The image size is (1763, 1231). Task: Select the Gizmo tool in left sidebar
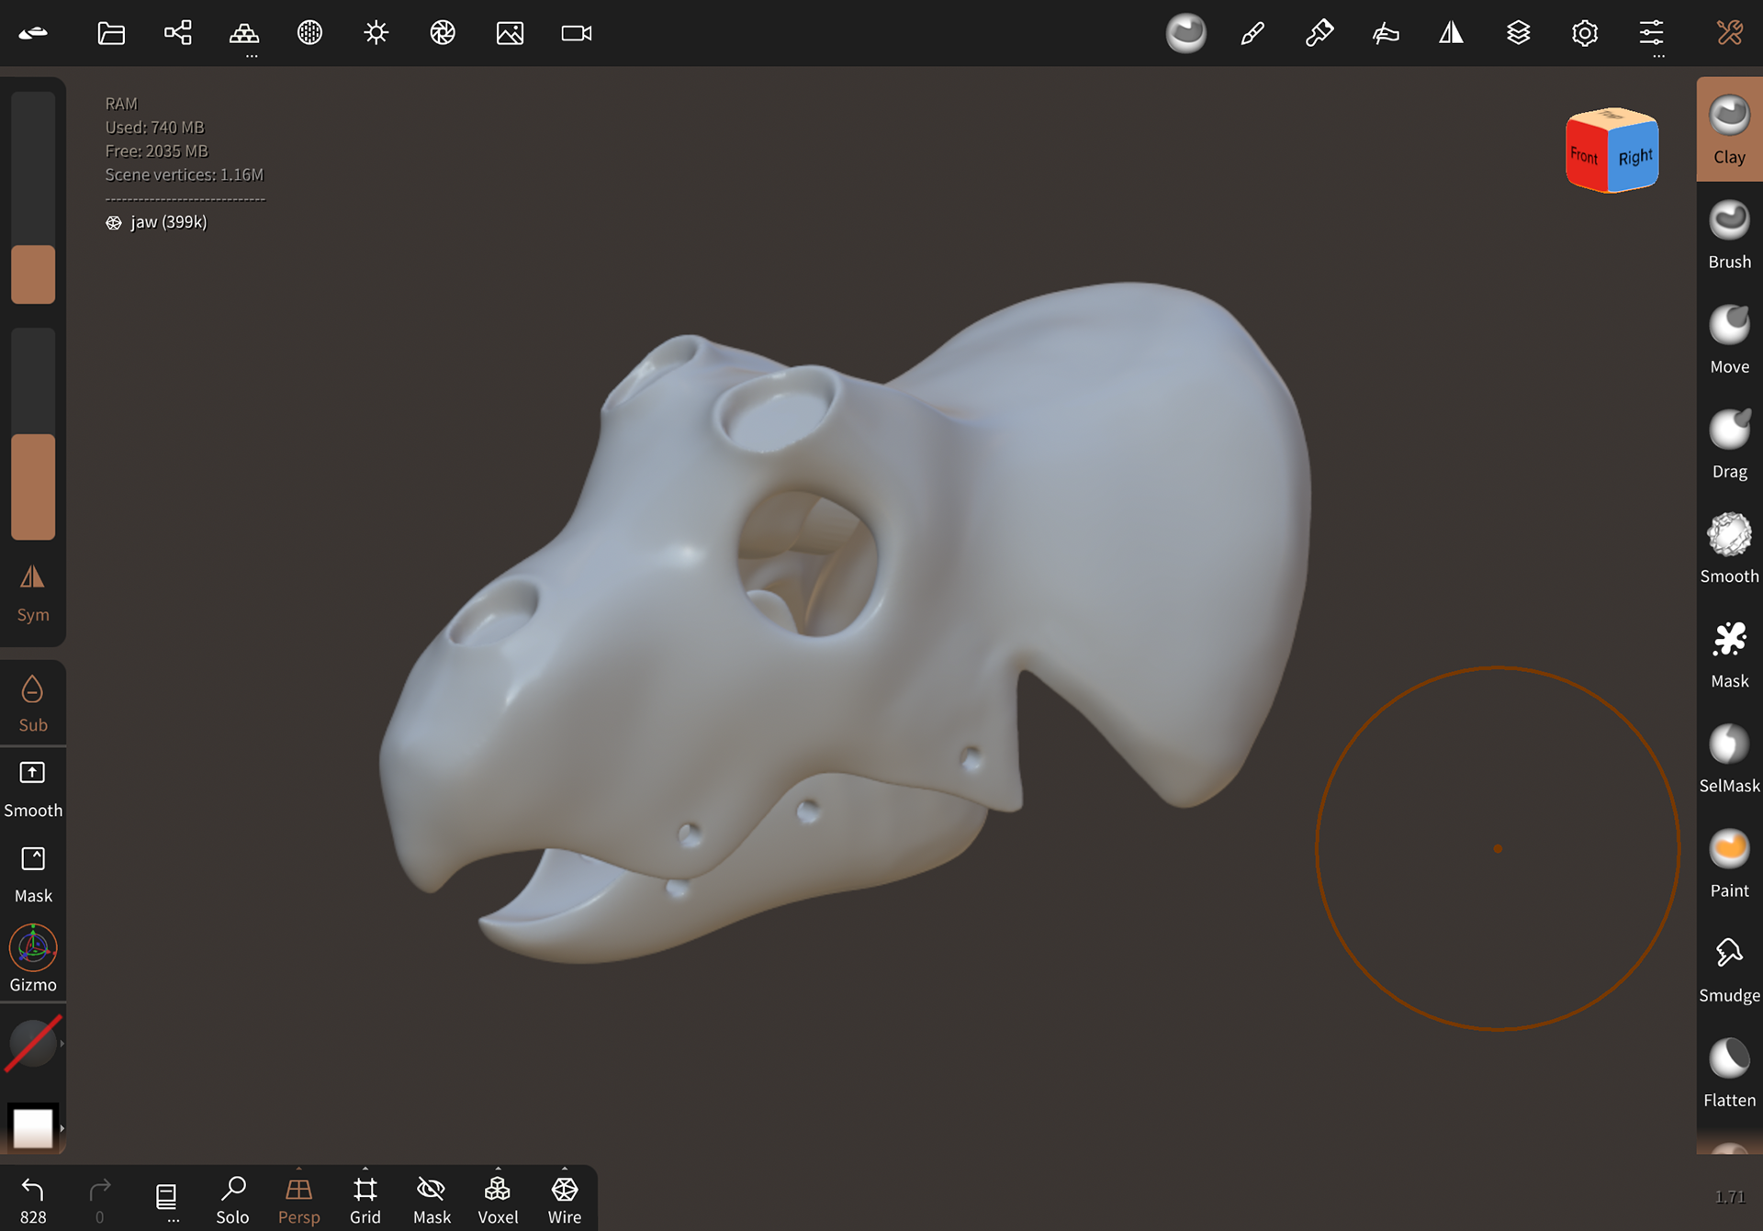tap(32, 957)
